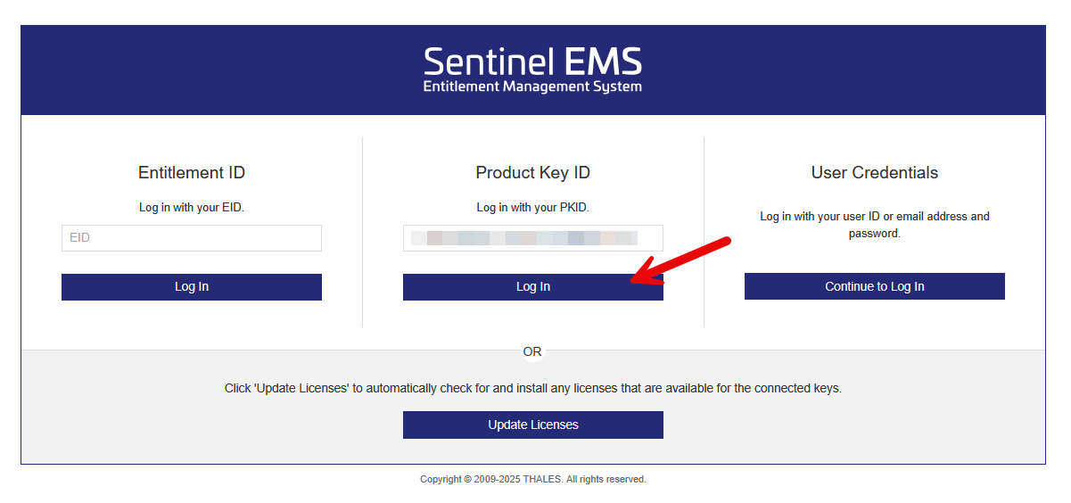The width and height of the screenshot is (1071, 503).
Task: Click the 'Log in with your PKID.' text
Action: click(533, 208)
